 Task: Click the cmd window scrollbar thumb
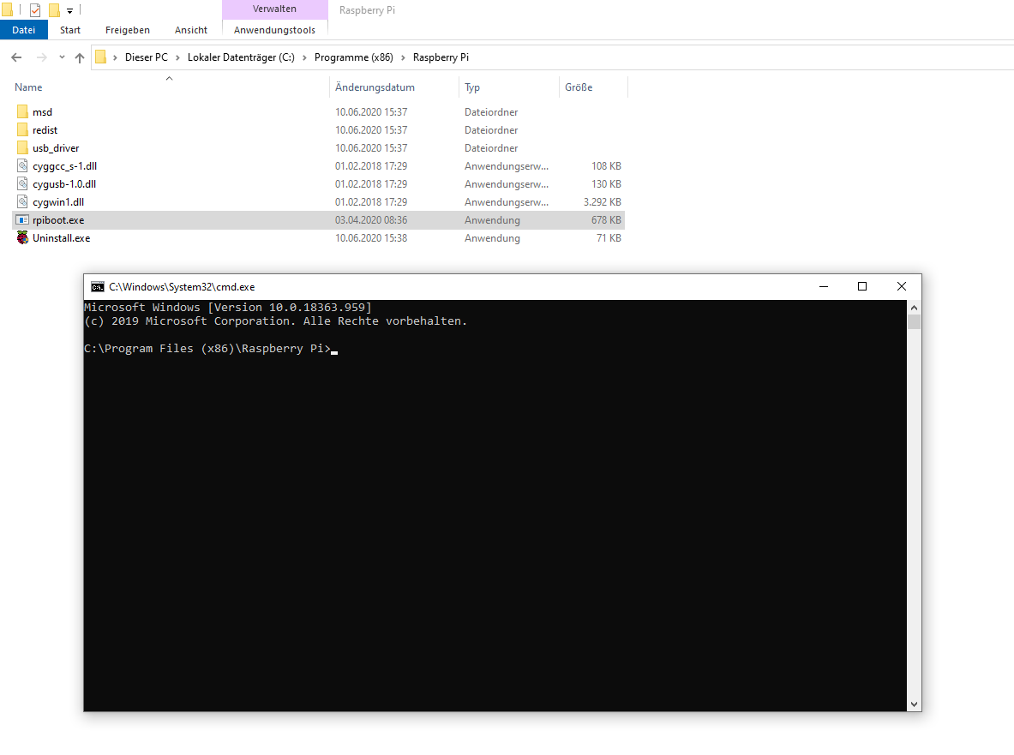tap(914, 322)
